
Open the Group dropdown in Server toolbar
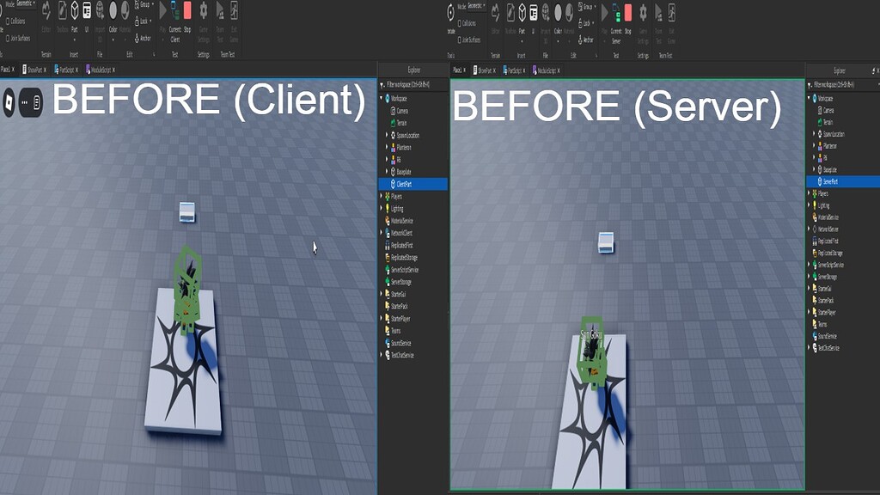coord(588,7)
